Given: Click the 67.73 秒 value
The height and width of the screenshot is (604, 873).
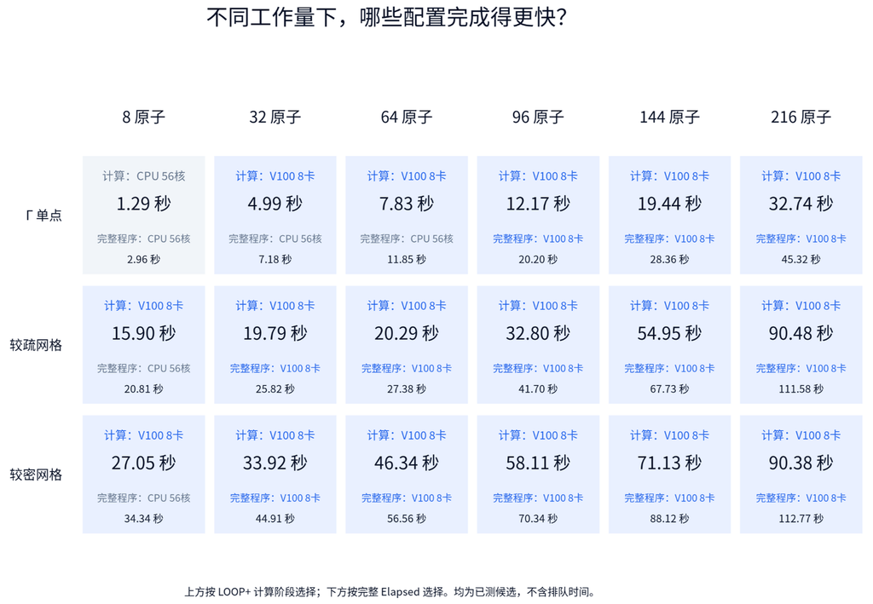Looking at the screenshot, I should click(669, 388).
